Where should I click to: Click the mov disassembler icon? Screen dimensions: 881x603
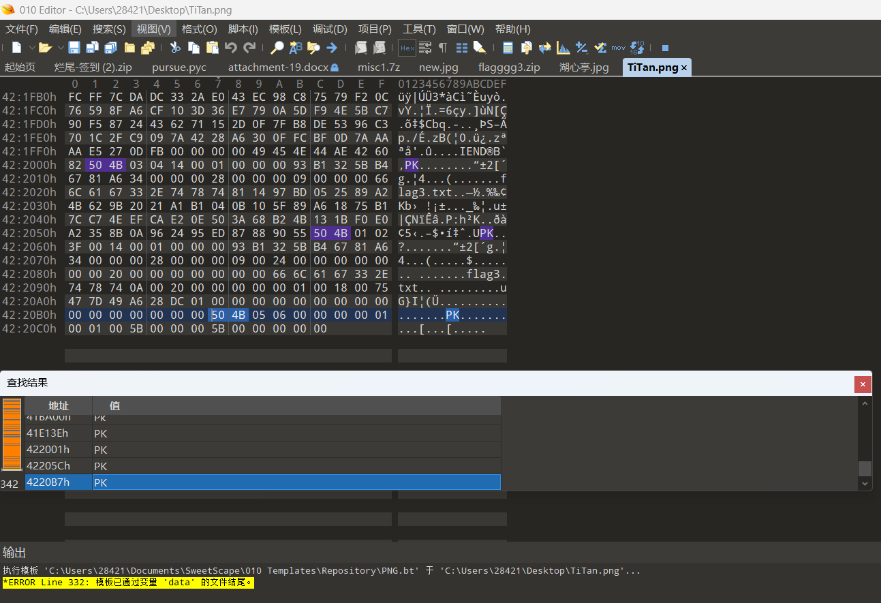pos(618,48)
